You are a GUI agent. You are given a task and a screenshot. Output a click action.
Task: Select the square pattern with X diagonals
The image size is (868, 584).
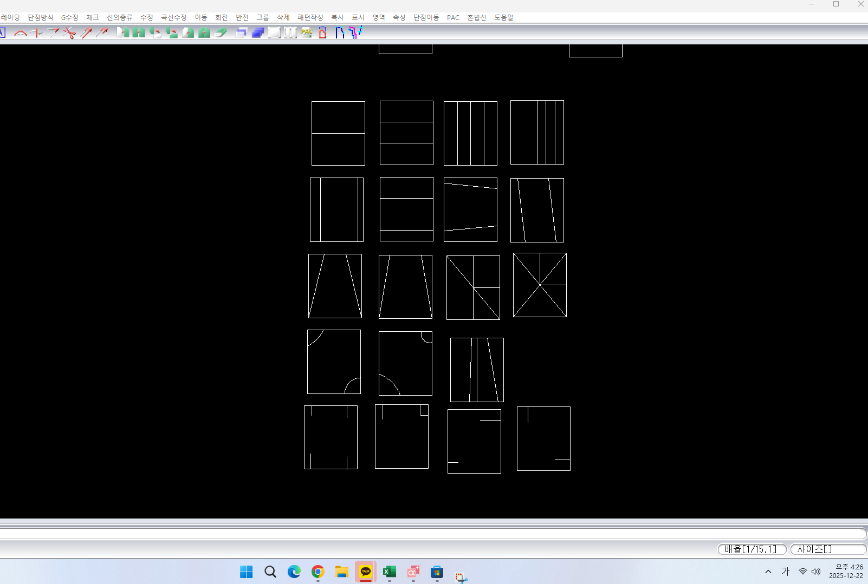(x=540, y=285)
